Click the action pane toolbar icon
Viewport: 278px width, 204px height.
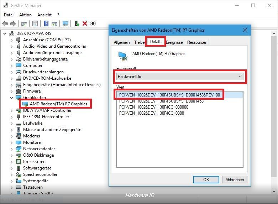pos(54,23)
